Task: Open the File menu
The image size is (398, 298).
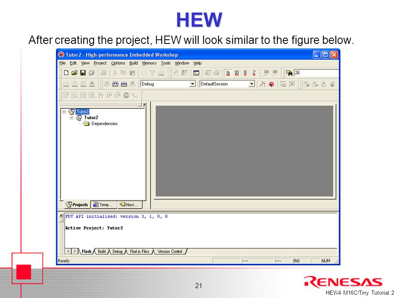Action: pyautogui.click(x=63, y=63)
